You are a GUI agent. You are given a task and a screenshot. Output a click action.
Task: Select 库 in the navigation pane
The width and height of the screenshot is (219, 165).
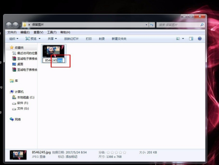(x=16, y=81)
